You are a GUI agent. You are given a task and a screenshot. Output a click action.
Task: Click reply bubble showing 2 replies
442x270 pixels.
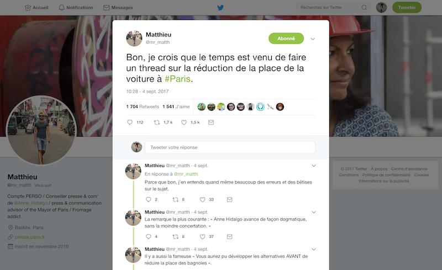(148, 199)
